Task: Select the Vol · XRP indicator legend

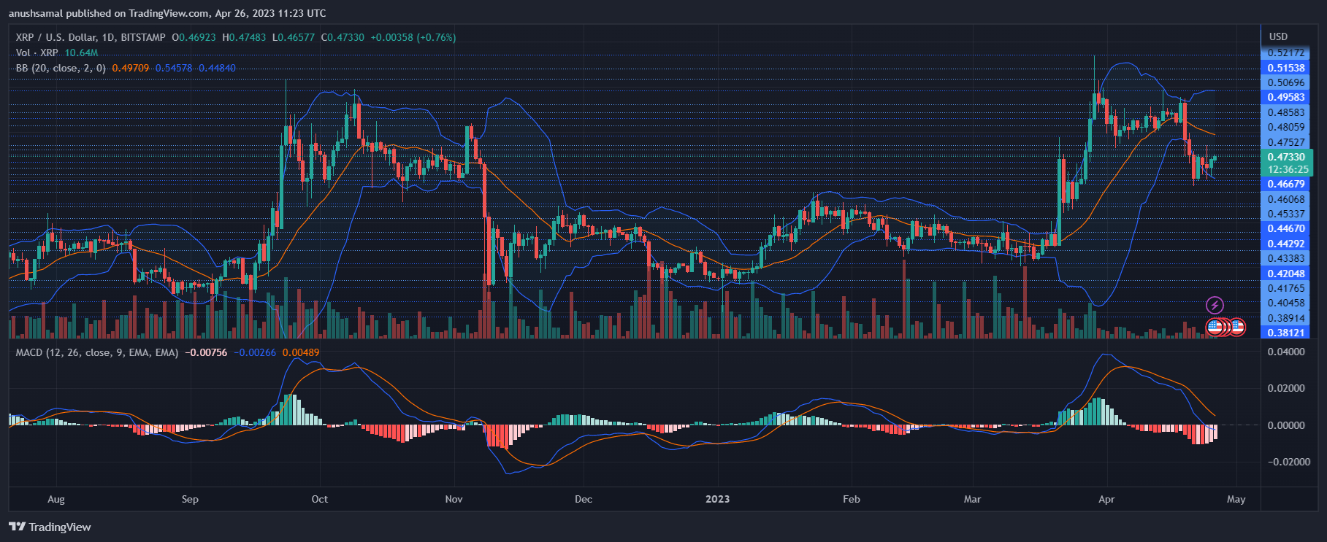Action: pyautogui.click(x=37, y=53)
